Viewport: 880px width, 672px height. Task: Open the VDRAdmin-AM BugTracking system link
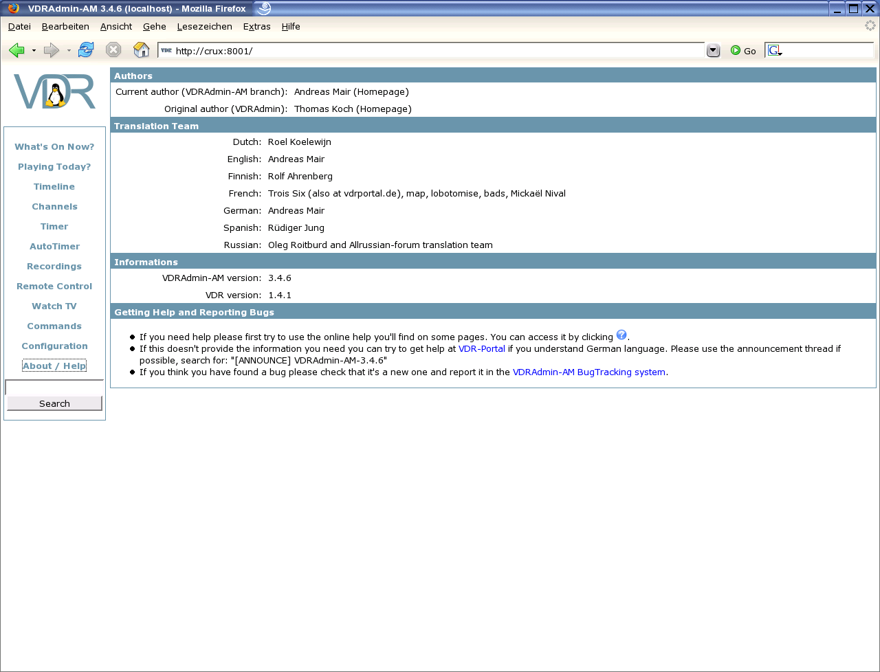(588, 372)
